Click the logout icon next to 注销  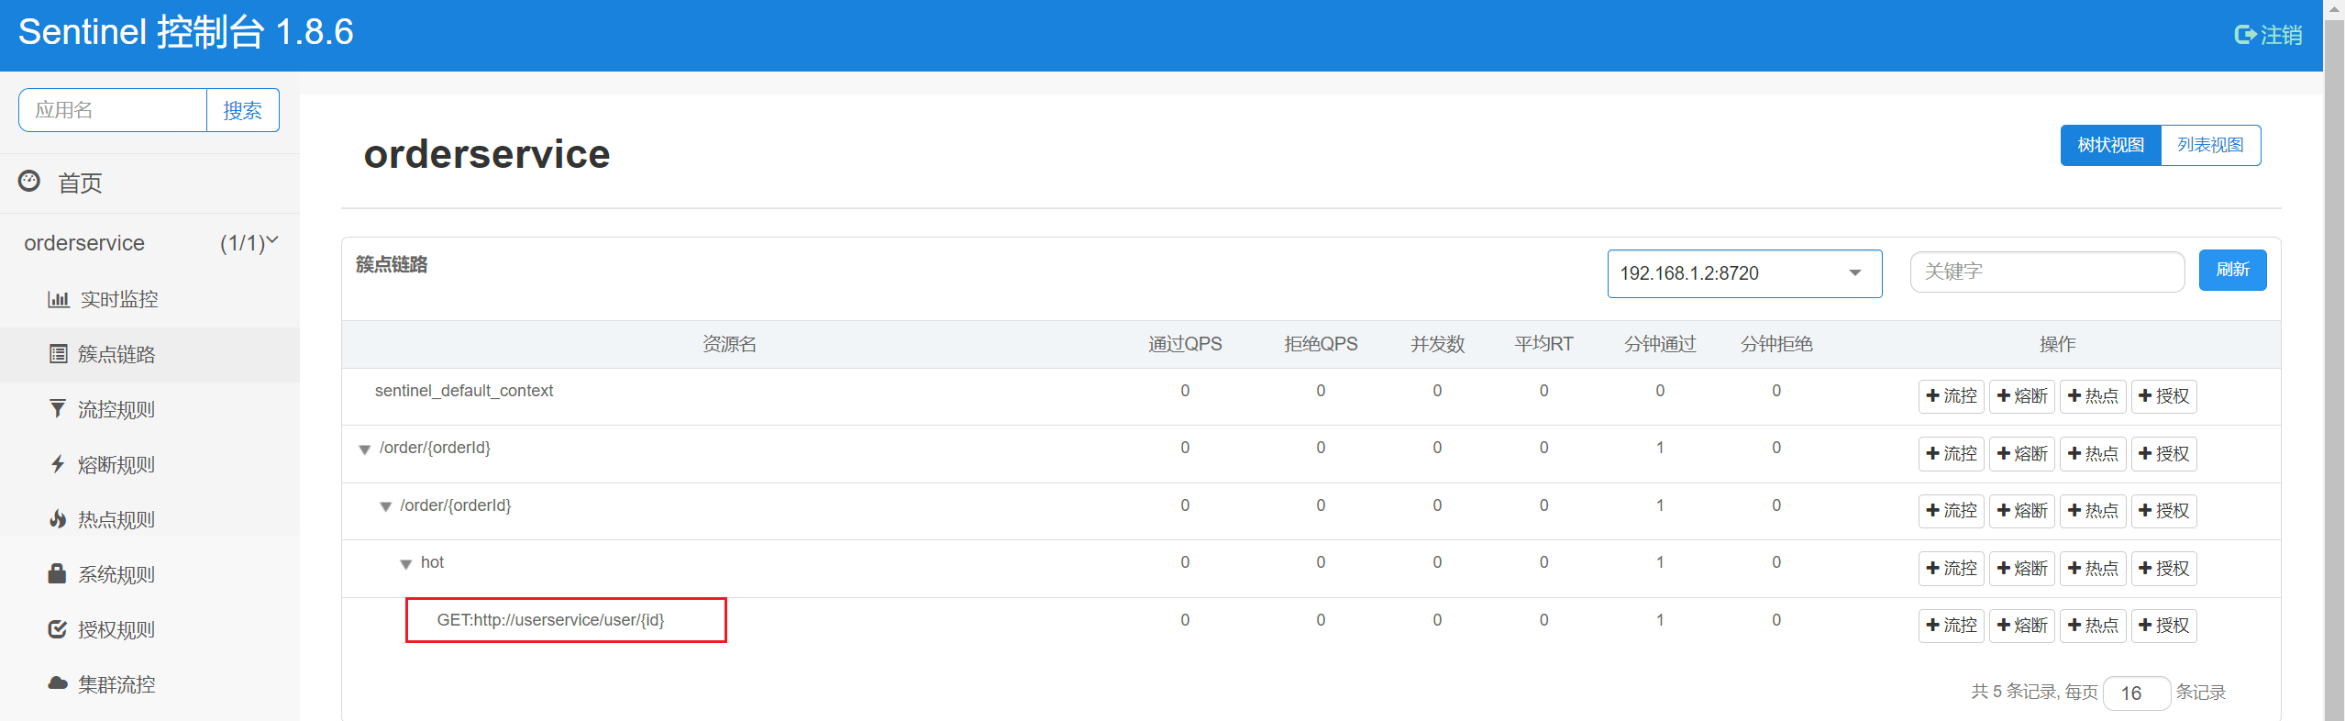pyautogui.click(x=2244, y=35)
